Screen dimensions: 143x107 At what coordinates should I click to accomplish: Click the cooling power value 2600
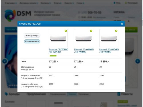click(x=76, y=76)
